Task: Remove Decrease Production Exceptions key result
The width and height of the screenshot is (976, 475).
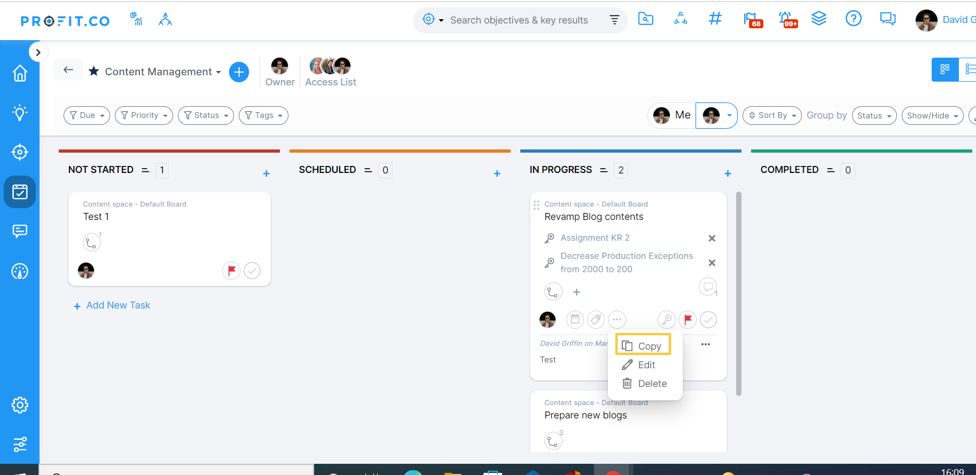Action: pyautogui.click(x=712, y=263)
